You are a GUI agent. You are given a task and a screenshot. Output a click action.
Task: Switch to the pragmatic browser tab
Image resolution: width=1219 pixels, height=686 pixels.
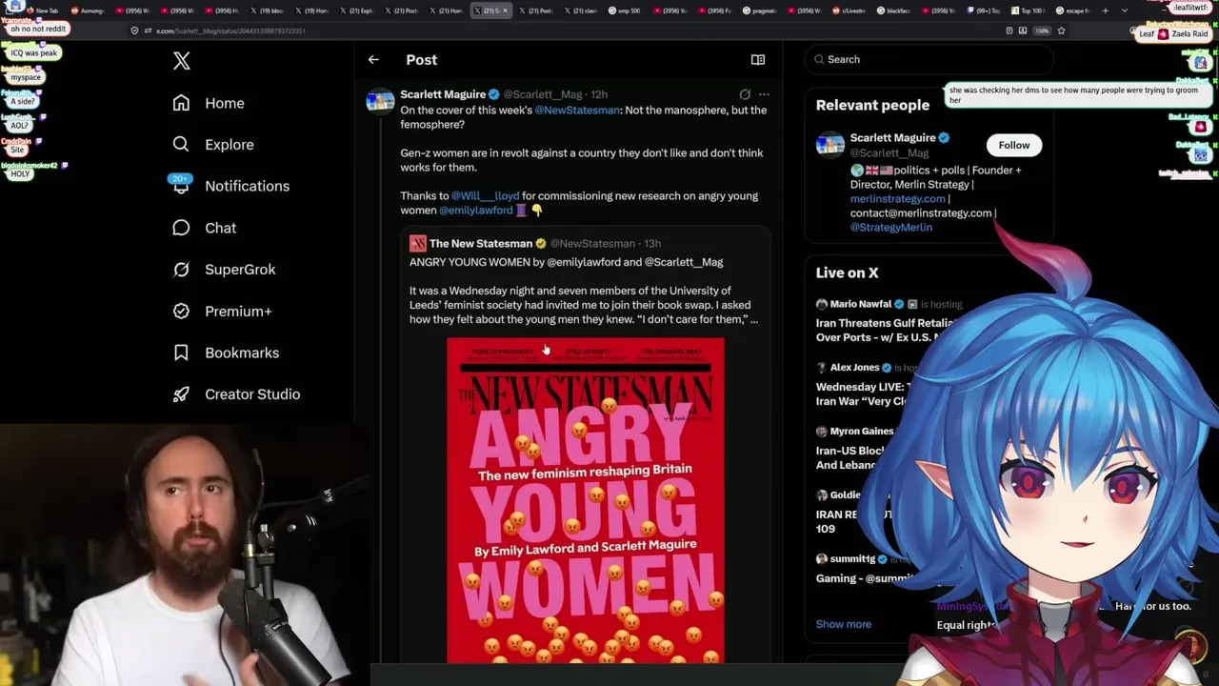click(x=760, y=10)
